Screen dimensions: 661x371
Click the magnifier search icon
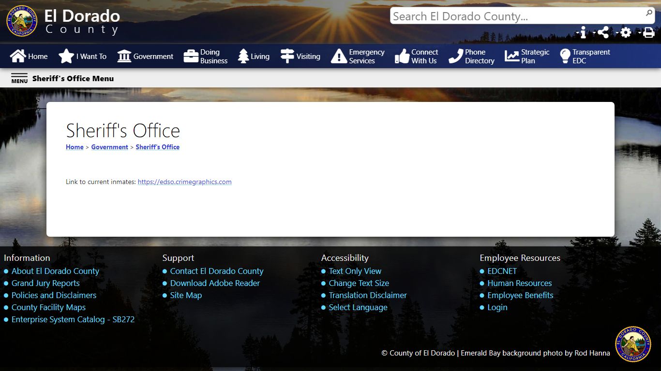point(649,13)
